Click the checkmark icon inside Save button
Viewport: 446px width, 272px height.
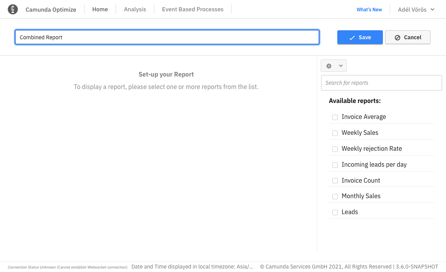tap(352, 37)
